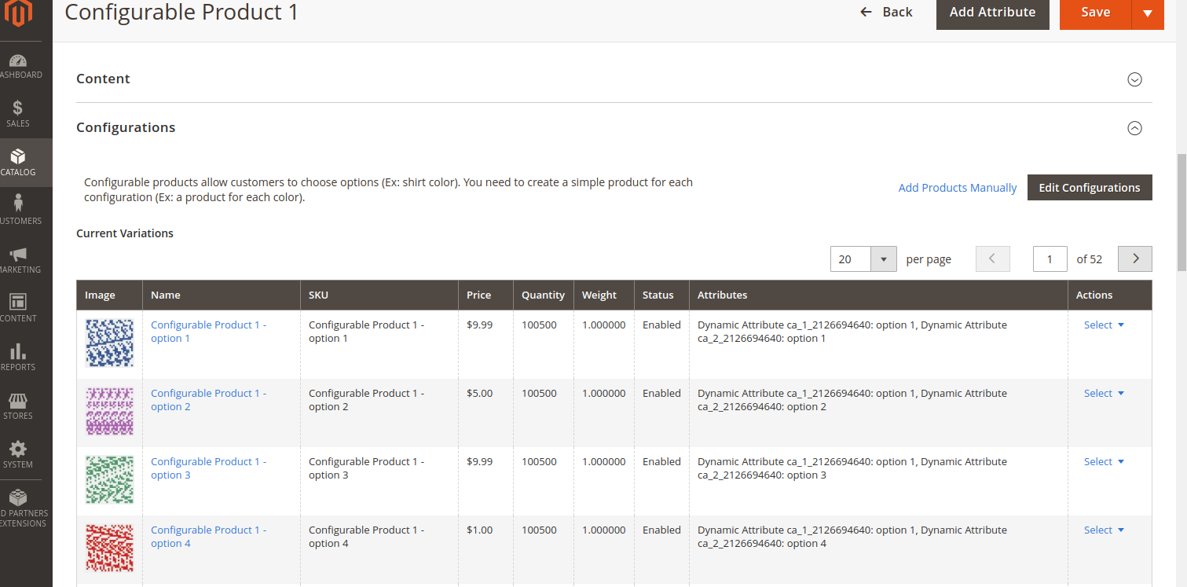Image resolution: width=1187 pixels, height=587 pixels.
Task: Open the Sales section icon
Action: click(18, 112)
